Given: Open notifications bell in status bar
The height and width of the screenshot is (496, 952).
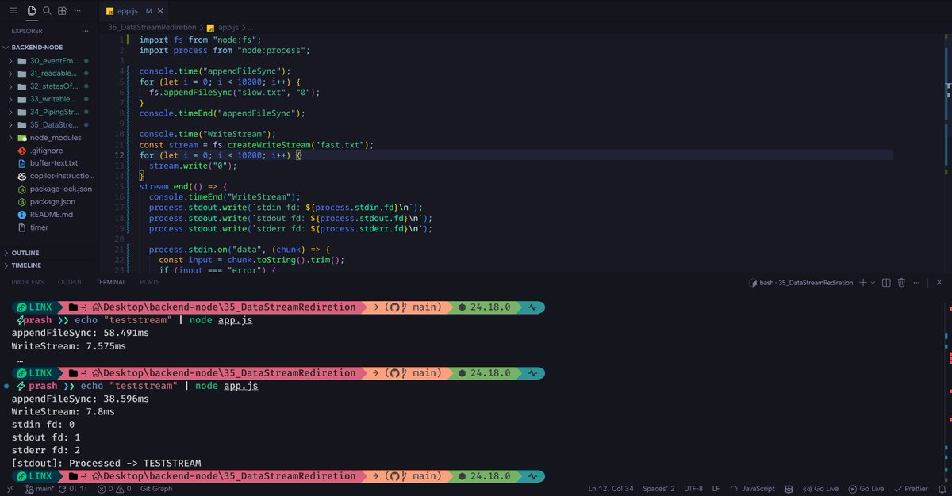Looking at the screenshot, I should coord(941,489).
